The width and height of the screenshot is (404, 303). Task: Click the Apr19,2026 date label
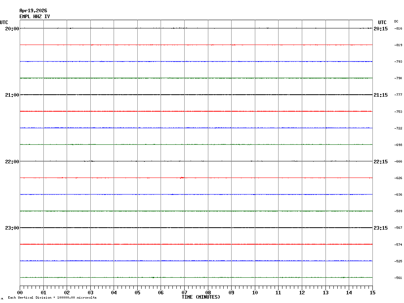tap(33, 11)
